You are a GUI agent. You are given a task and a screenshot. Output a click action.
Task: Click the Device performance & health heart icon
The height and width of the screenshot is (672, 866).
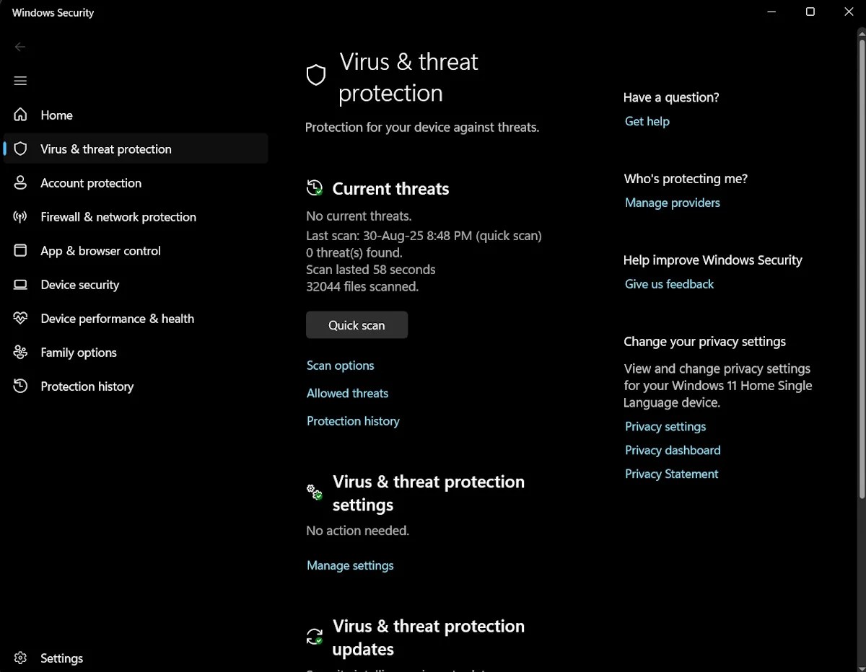(20, 318)
